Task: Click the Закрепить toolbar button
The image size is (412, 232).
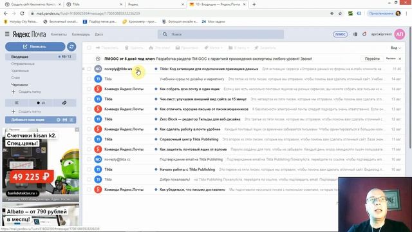Action: pos(265,48)
